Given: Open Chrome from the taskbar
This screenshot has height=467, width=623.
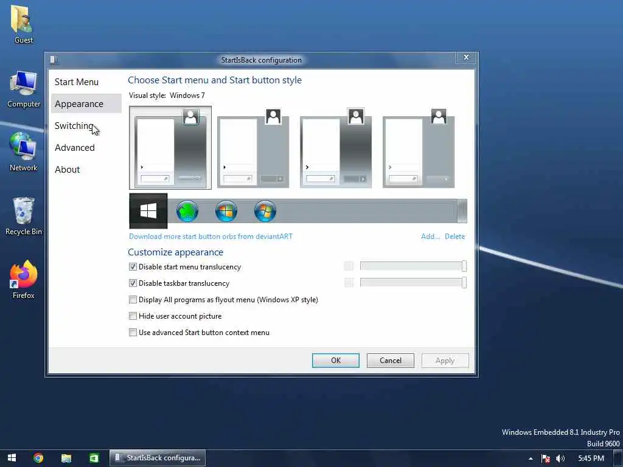Looking at the screenshot, I should (38, 458).
